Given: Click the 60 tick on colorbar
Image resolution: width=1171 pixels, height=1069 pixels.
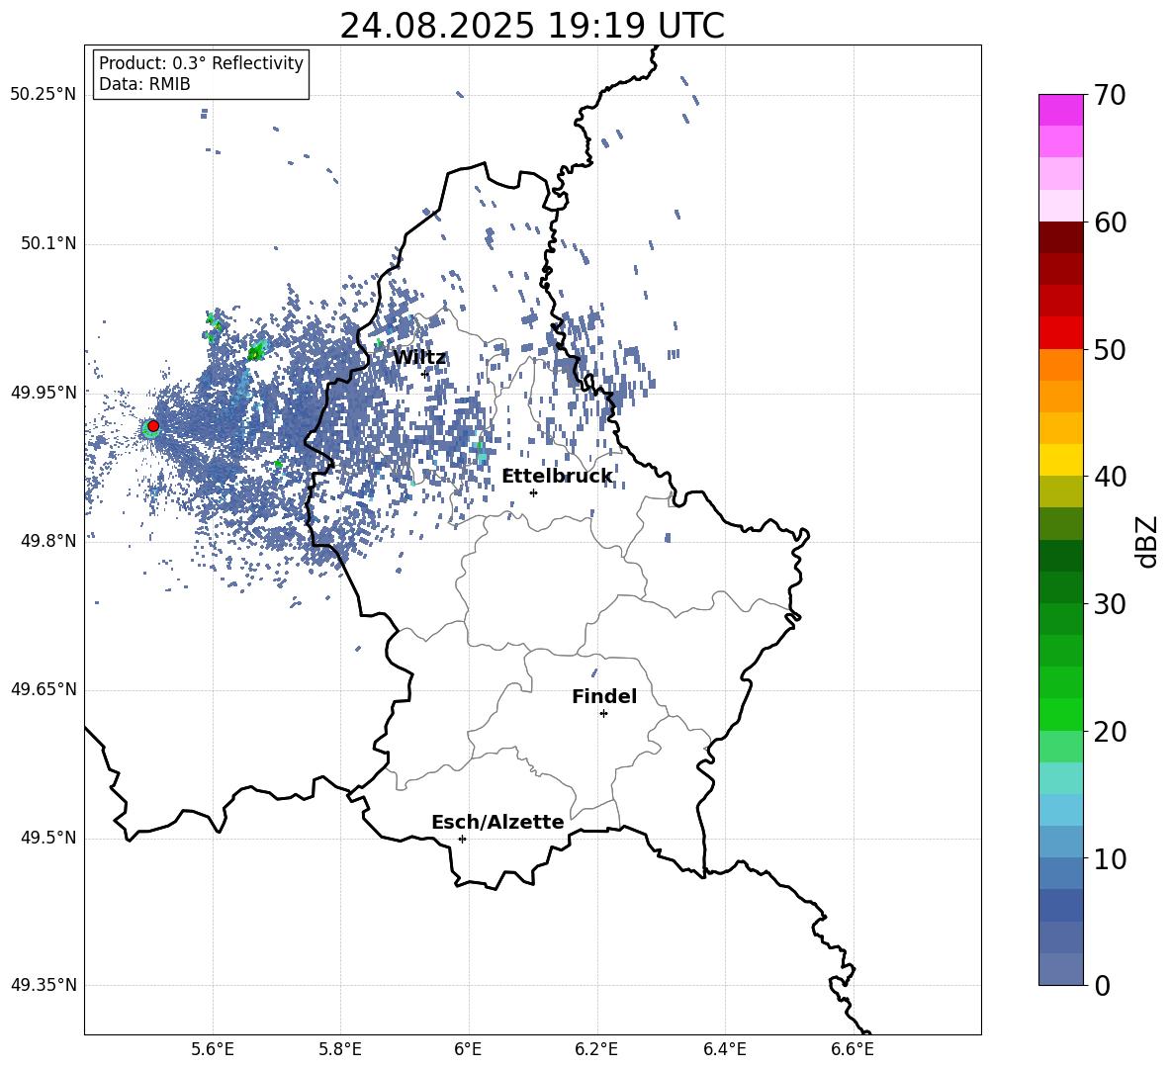Looking at the screenshot, I should (x=1110, y=223).
